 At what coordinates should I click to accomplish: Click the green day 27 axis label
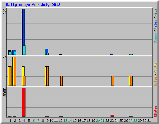click(x=130, y=121)
